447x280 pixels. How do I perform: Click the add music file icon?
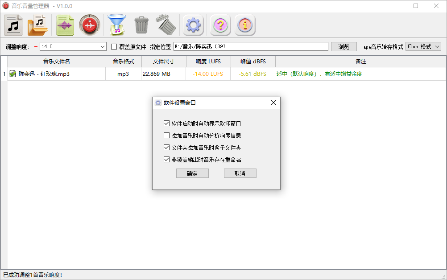(13, 25)
